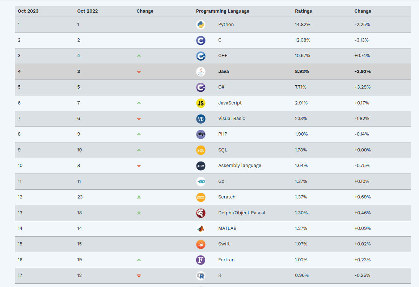Click the green up arrow in C++ row
Viewport: 419px width, 287px height.
coord(139,56)
